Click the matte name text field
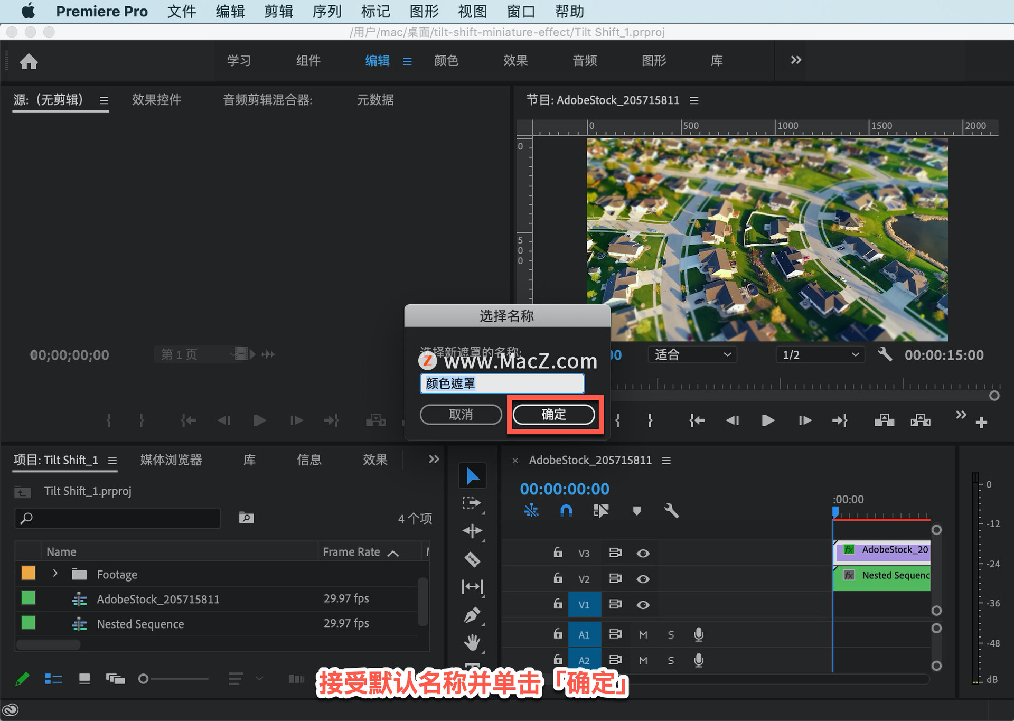 coord(502,383)
